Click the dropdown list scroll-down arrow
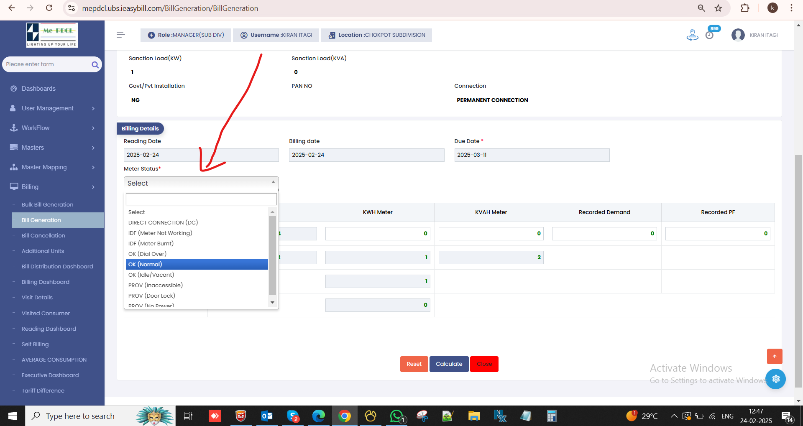 coord(272,302)
